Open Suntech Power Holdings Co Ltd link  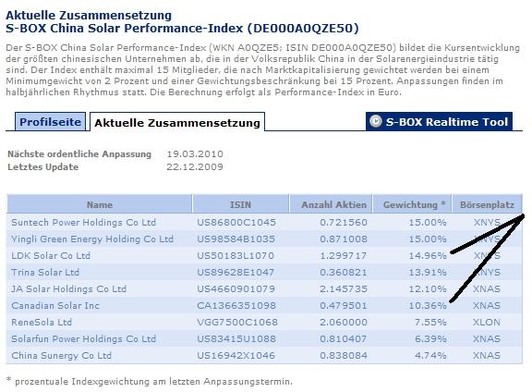pyautogui.click(x=83, y=223)
